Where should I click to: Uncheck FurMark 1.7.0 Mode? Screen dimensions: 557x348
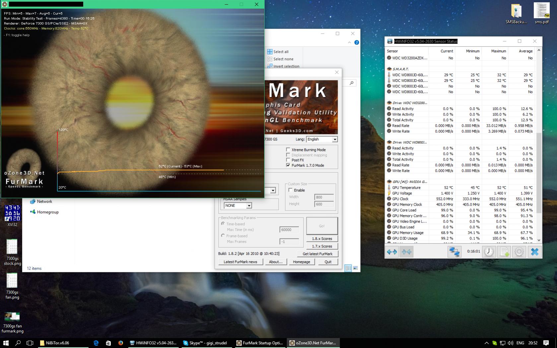pos(288,165)
